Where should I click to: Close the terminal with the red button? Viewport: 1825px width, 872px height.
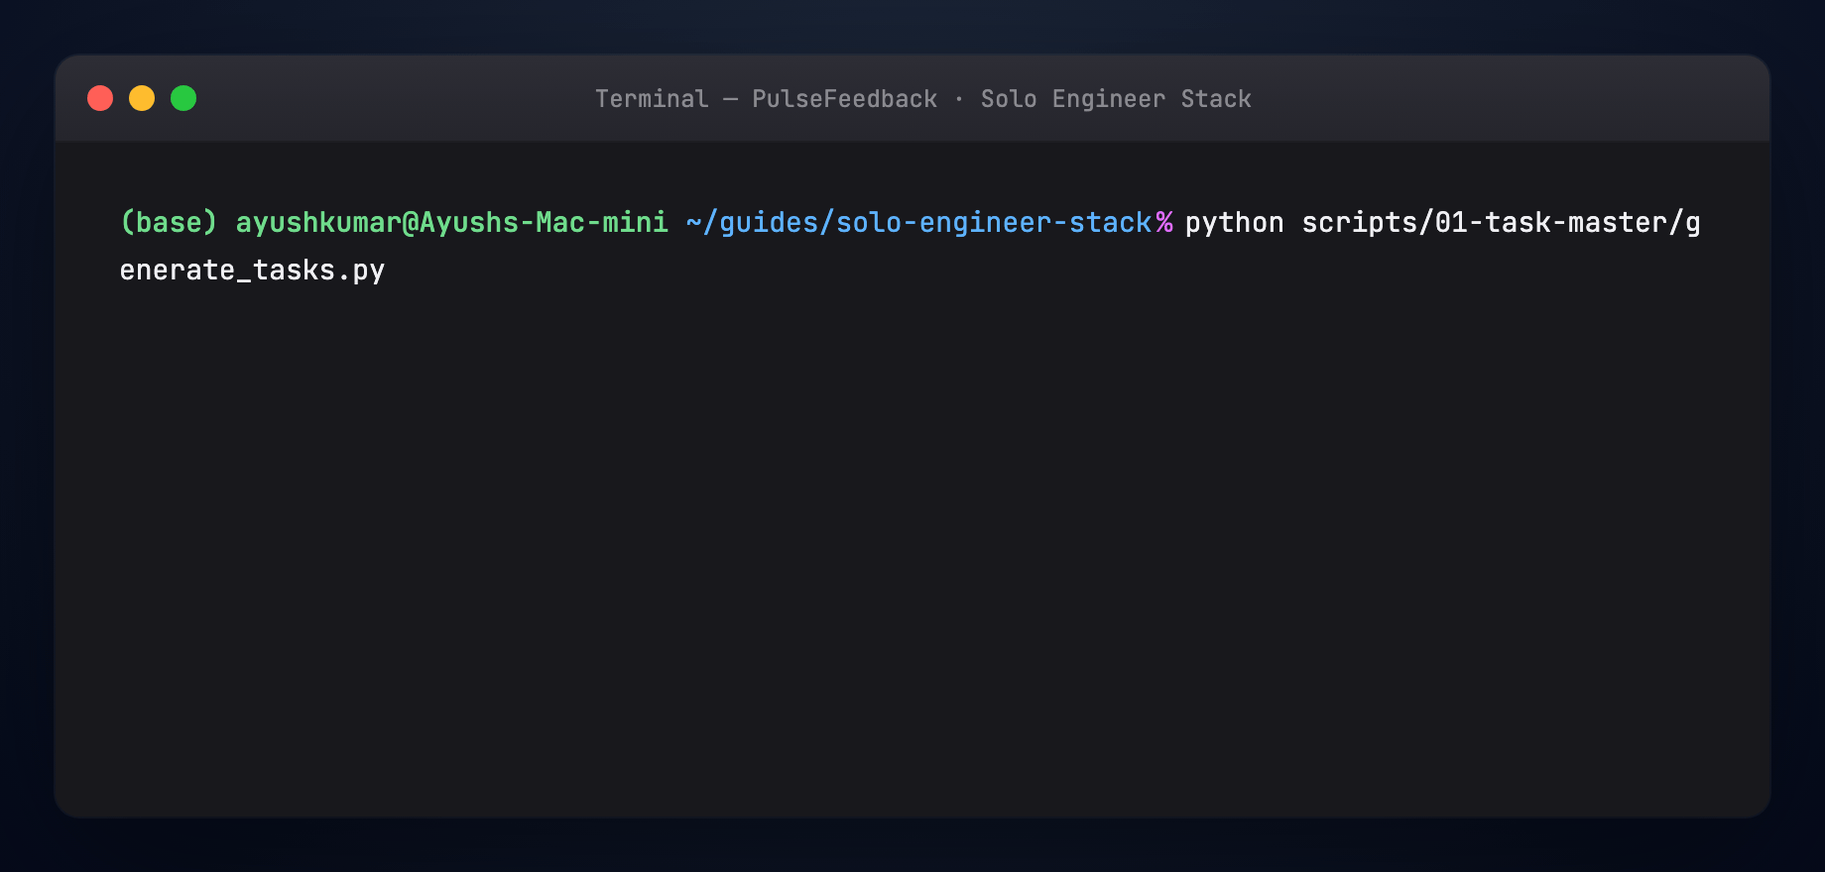100,98
